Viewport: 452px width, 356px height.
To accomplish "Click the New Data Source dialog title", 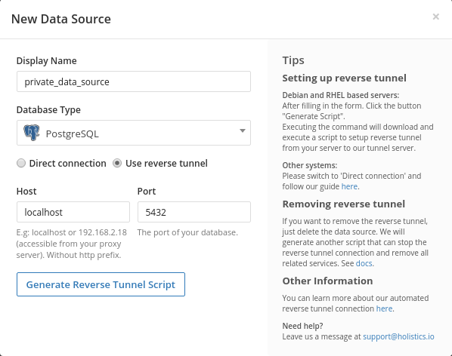I will 60,19.
